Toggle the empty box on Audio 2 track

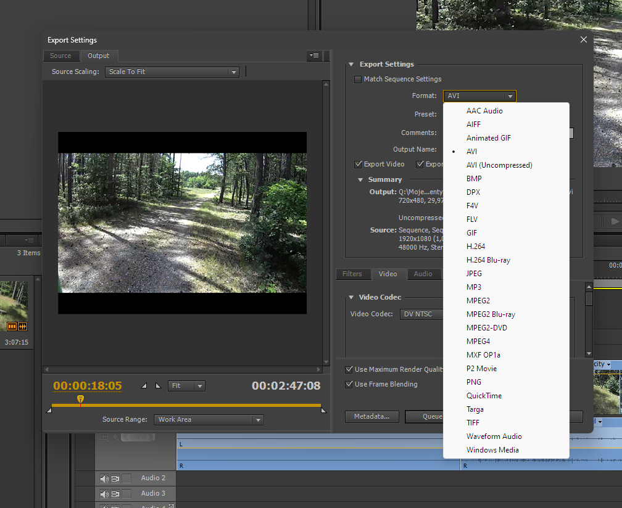point(126,478)
